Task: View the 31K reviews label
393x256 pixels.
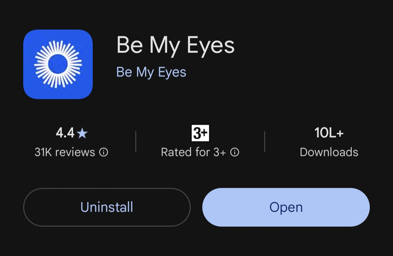Action: 65,152
